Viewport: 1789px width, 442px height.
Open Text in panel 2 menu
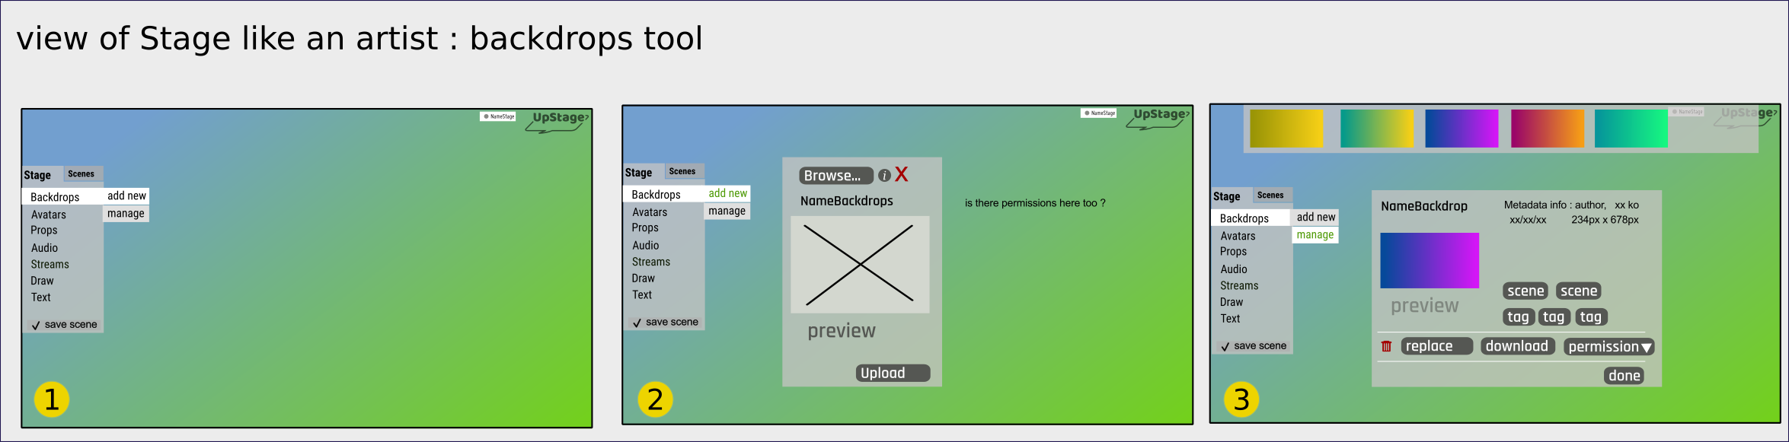point(641,295)
